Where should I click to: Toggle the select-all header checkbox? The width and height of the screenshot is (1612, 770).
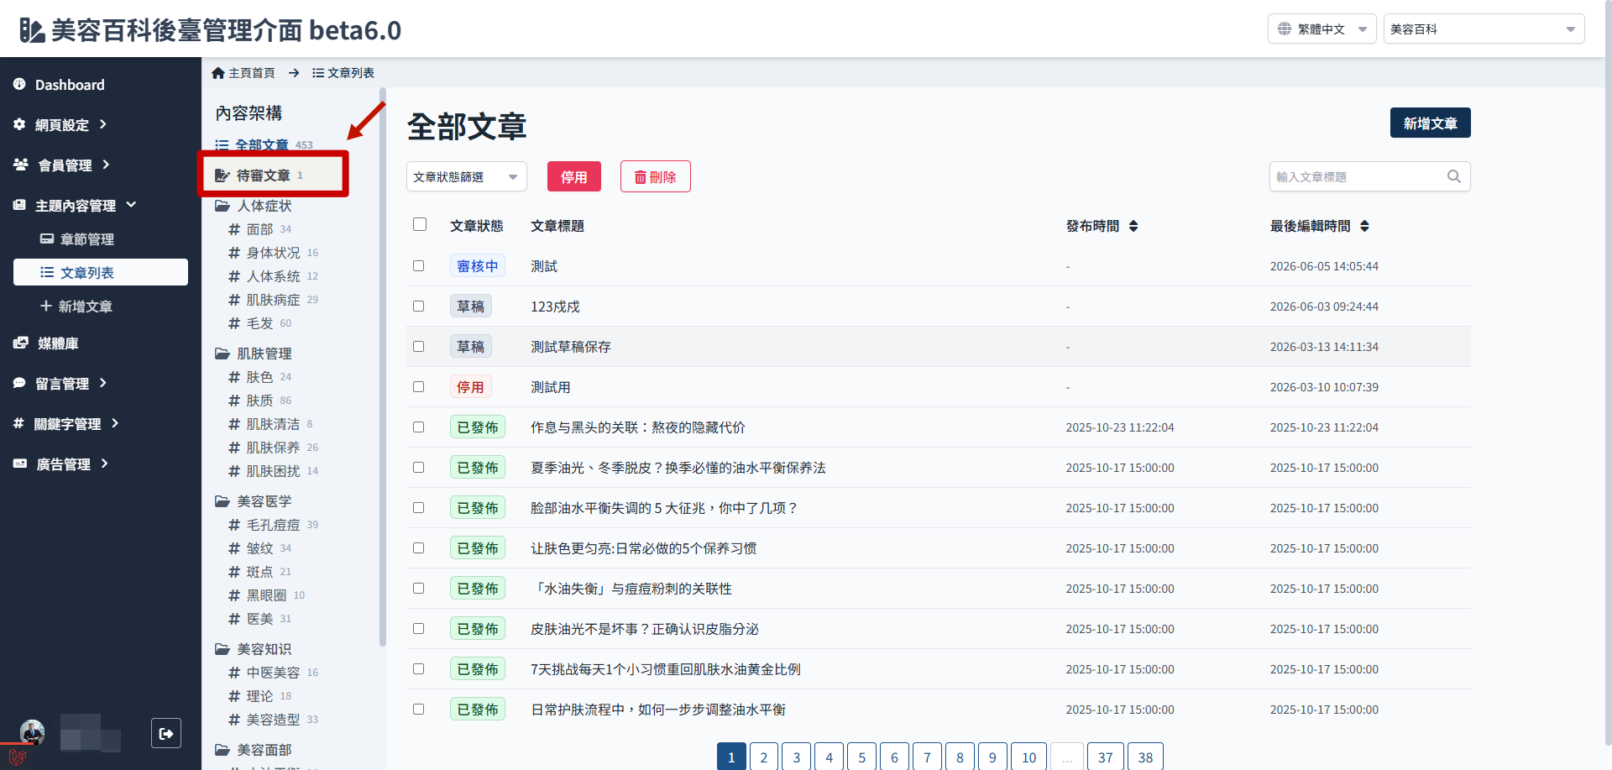(420, 224)
